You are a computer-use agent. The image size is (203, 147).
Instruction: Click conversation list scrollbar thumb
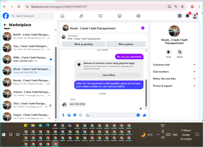56,82
